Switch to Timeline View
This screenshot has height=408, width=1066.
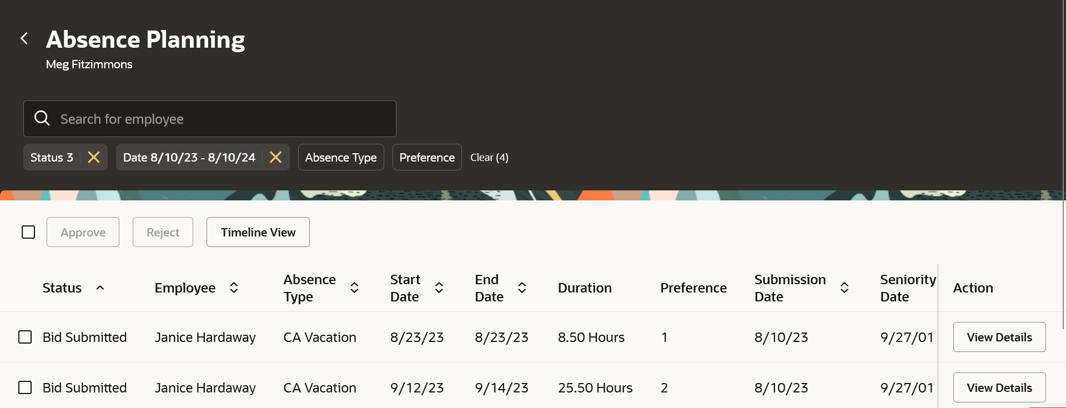tap(258, 232)
